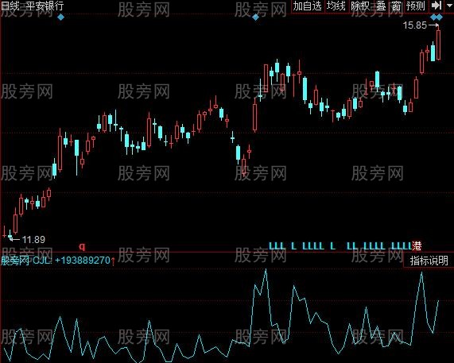Open the 指标说明 indicator description

coord(429,261)
